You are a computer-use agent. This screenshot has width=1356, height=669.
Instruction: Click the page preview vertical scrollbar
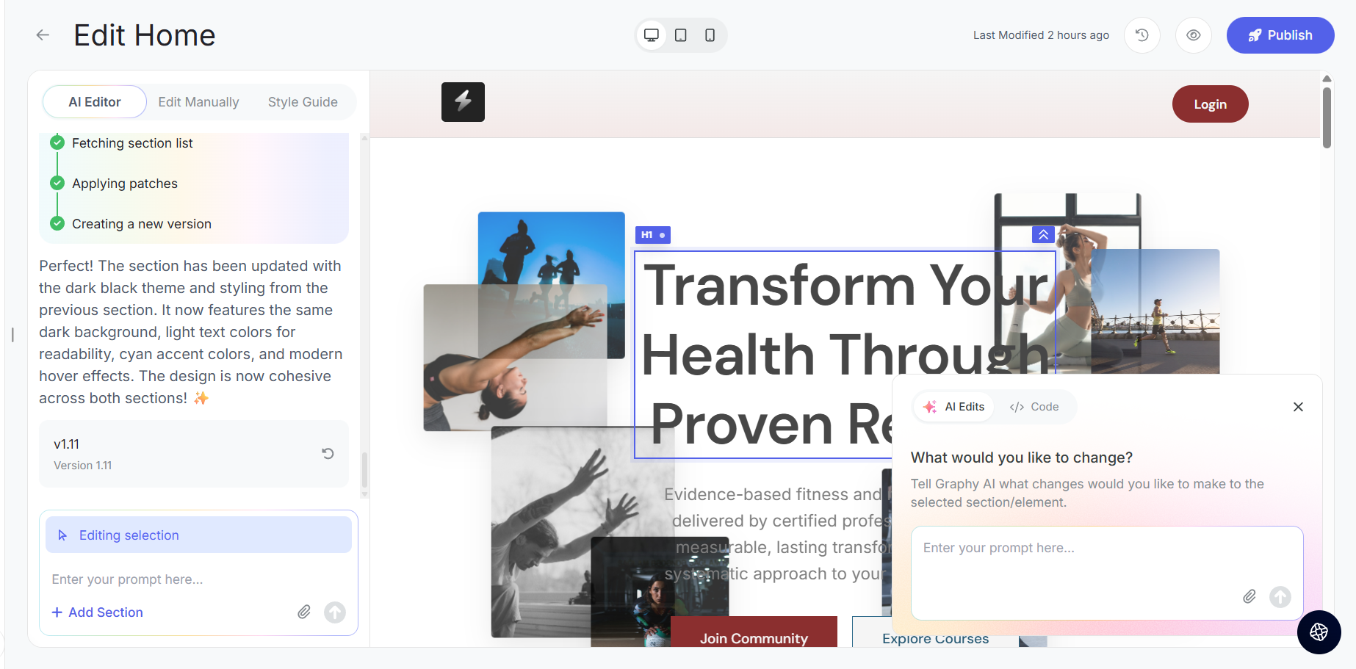pos(1327,117)
